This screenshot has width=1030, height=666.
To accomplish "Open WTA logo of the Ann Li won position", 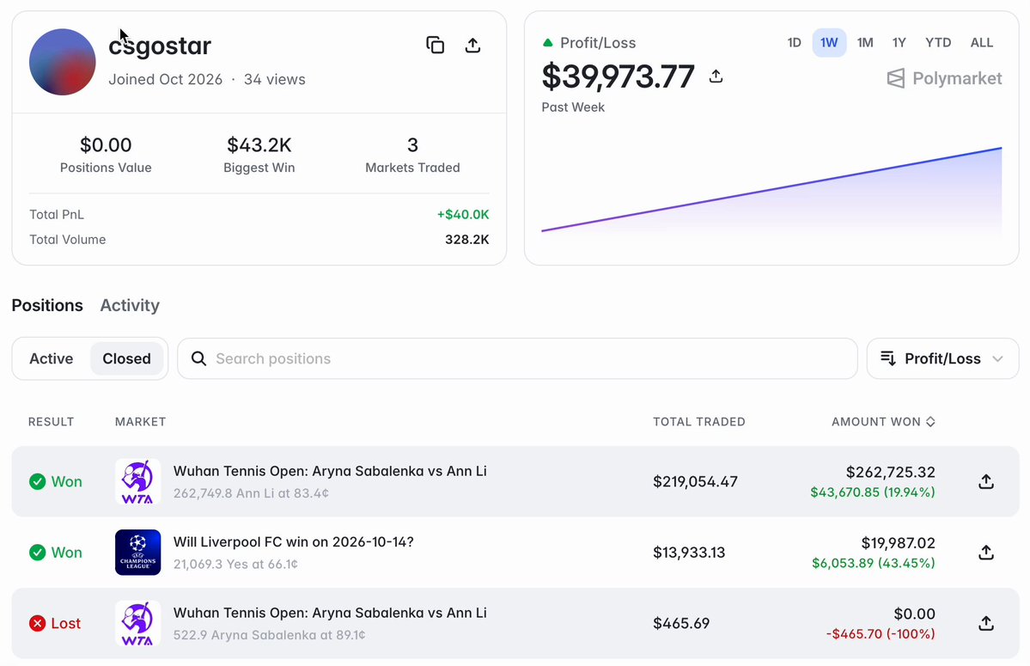I will (138, 481).
